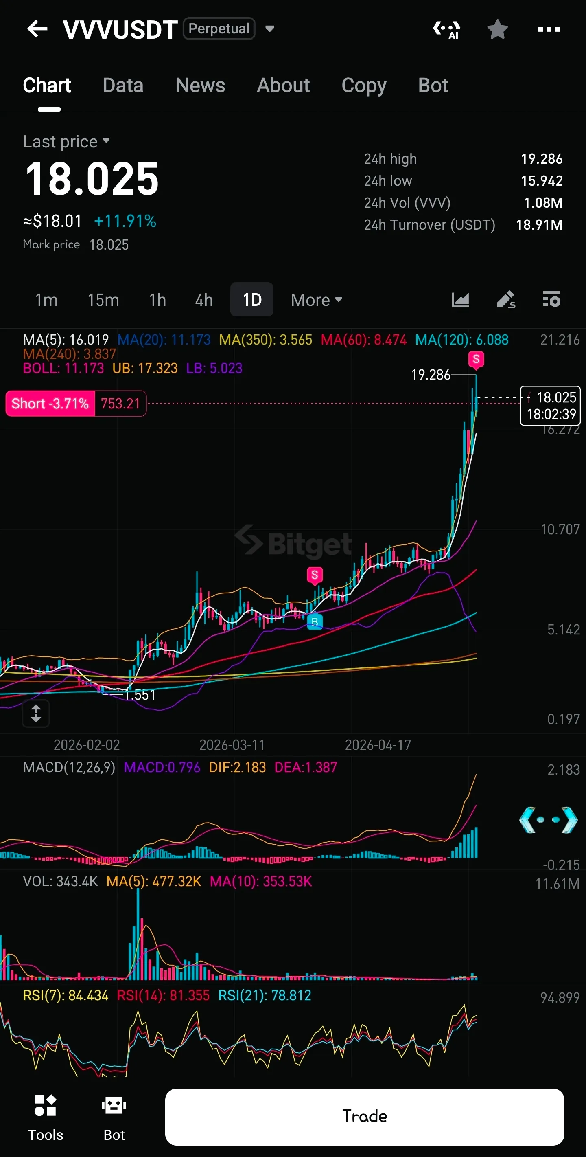Image resolution: width=586 pixels, height=1157 pixels.
Task: Open the three-dot more options menu
Action: pos(549,30)
